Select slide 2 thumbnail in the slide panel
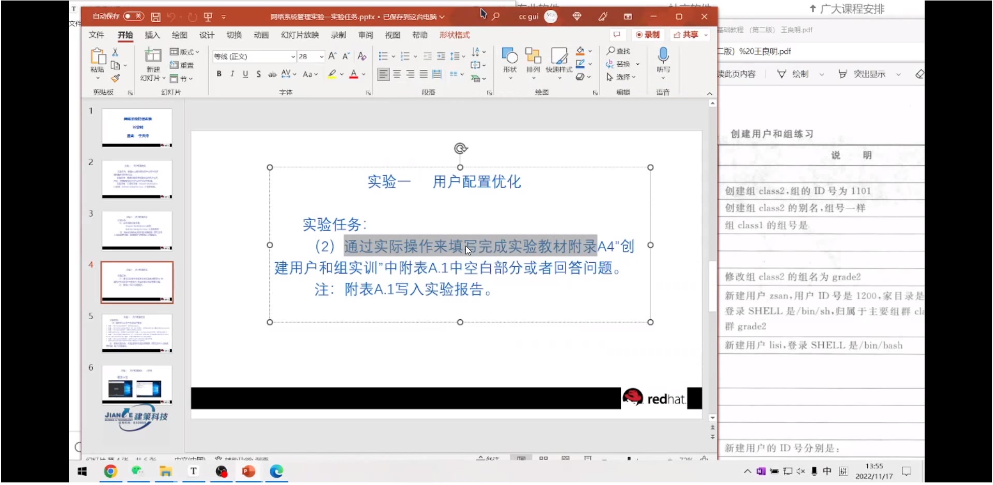993x485 pixels. tap(137, 179)
